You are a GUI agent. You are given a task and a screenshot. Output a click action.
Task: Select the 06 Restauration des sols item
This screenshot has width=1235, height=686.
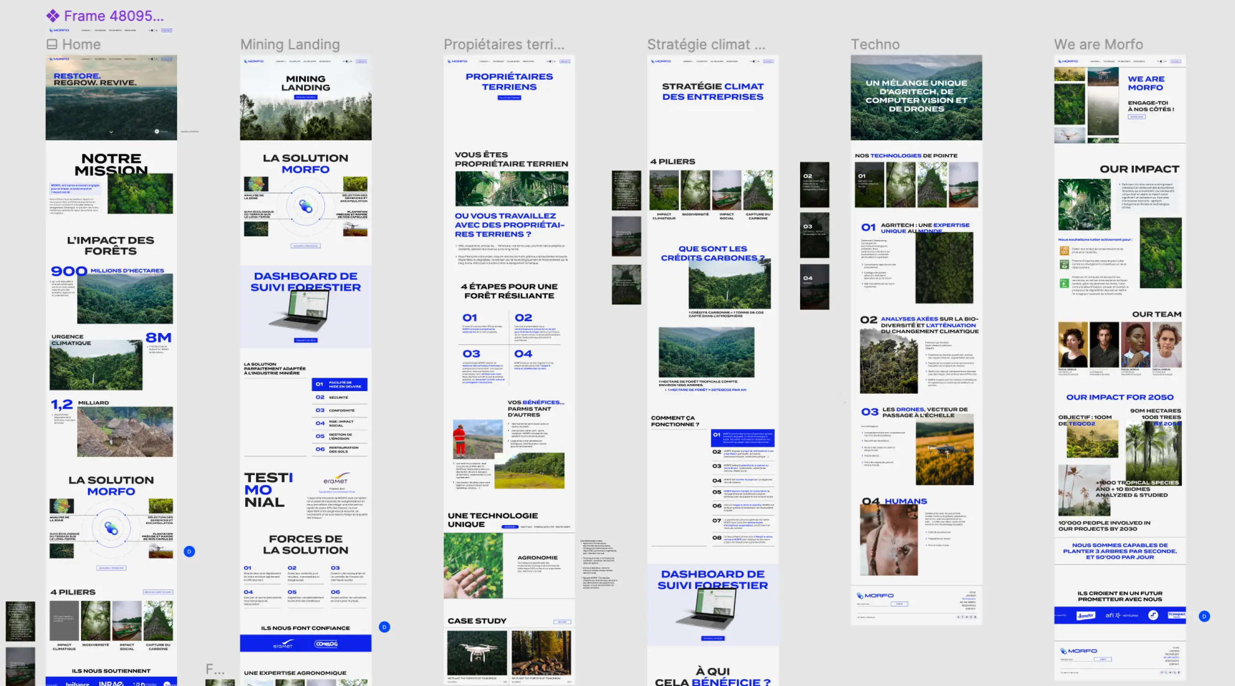(339, 449)
